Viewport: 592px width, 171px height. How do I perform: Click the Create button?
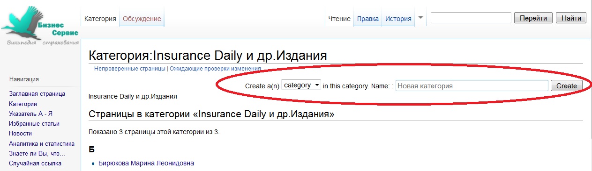[x=567, y=86]
